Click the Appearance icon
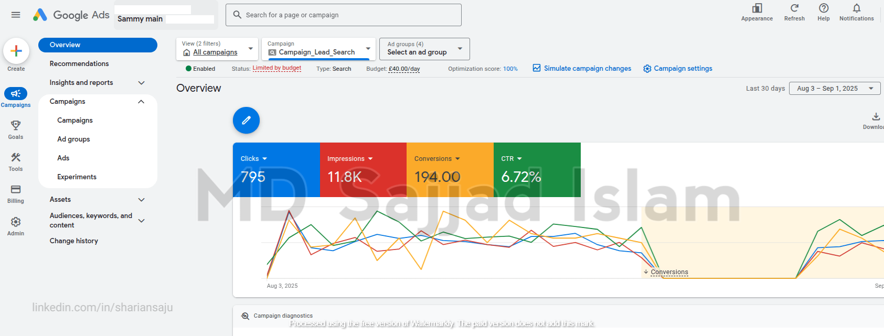The height and width of the screenshot is (336, 884). click(x=757, y=8)
